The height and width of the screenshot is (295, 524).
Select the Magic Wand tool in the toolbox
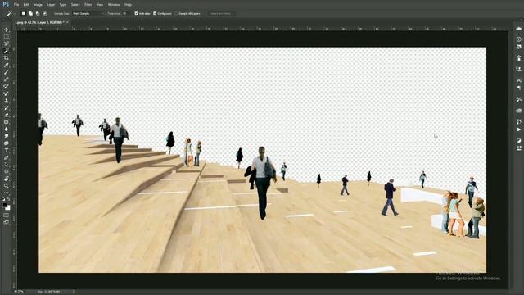[x=6, y=51]
